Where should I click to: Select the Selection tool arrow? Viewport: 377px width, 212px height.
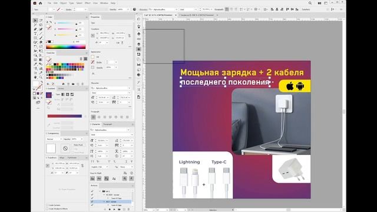35,21
